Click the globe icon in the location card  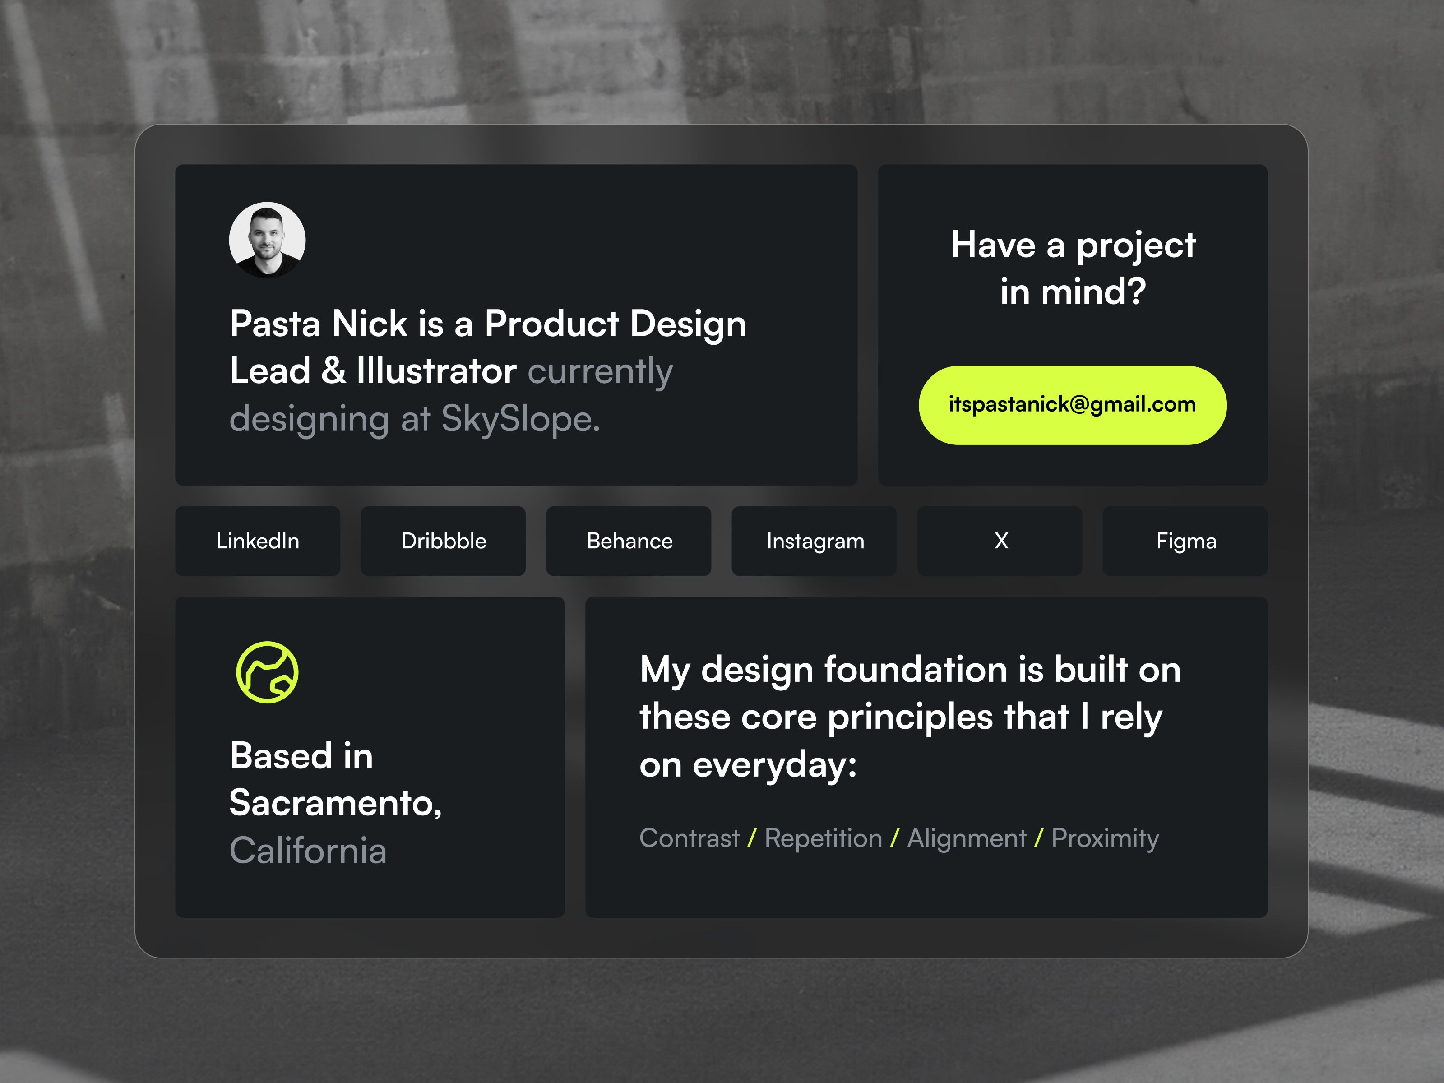pos(267,672)
